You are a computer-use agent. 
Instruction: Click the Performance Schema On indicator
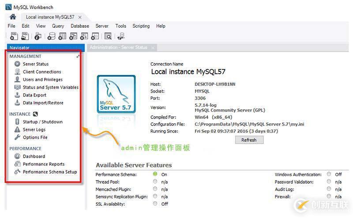[155, 174]
